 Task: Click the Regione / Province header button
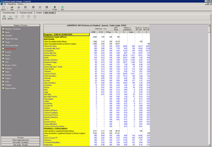(x=21, y=25)
